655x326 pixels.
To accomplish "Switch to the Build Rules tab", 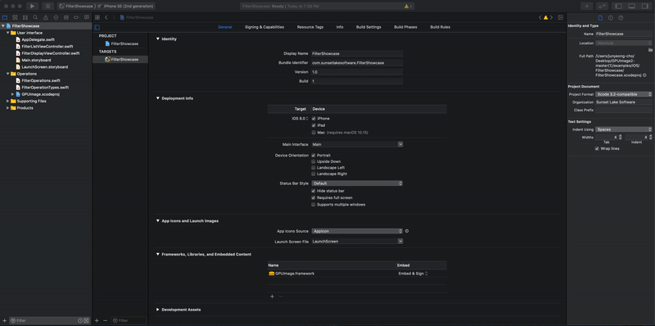I will coord(440,27).
